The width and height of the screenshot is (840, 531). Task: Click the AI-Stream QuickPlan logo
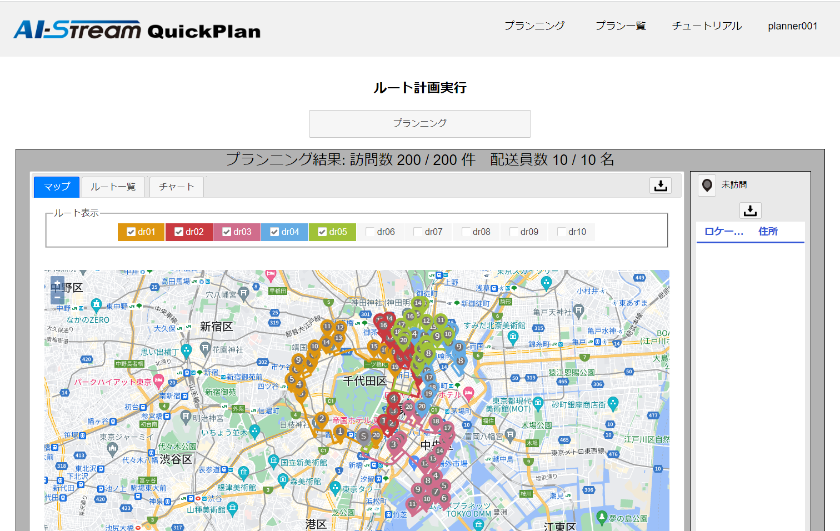(x=137, y=29)
